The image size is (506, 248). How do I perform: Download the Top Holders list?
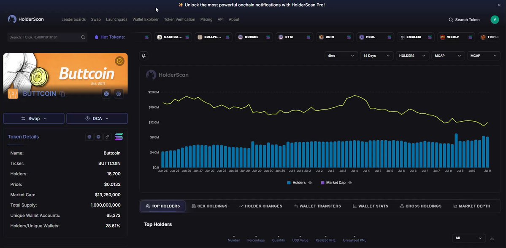(492, 238)
